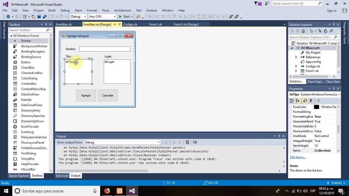Switch to Codigo.vb tab
Image resolution: width=349 pixels, height=196 pixels.
coord(130,24)
